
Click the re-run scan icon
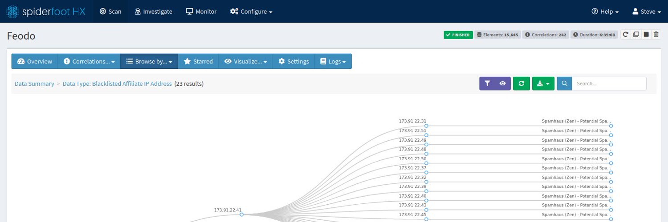click(625, 35)
